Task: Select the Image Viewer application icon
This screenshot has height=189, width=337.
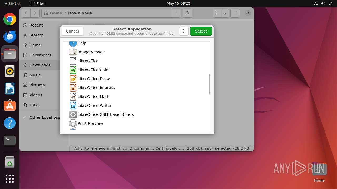Action: (x=73, y=52)
